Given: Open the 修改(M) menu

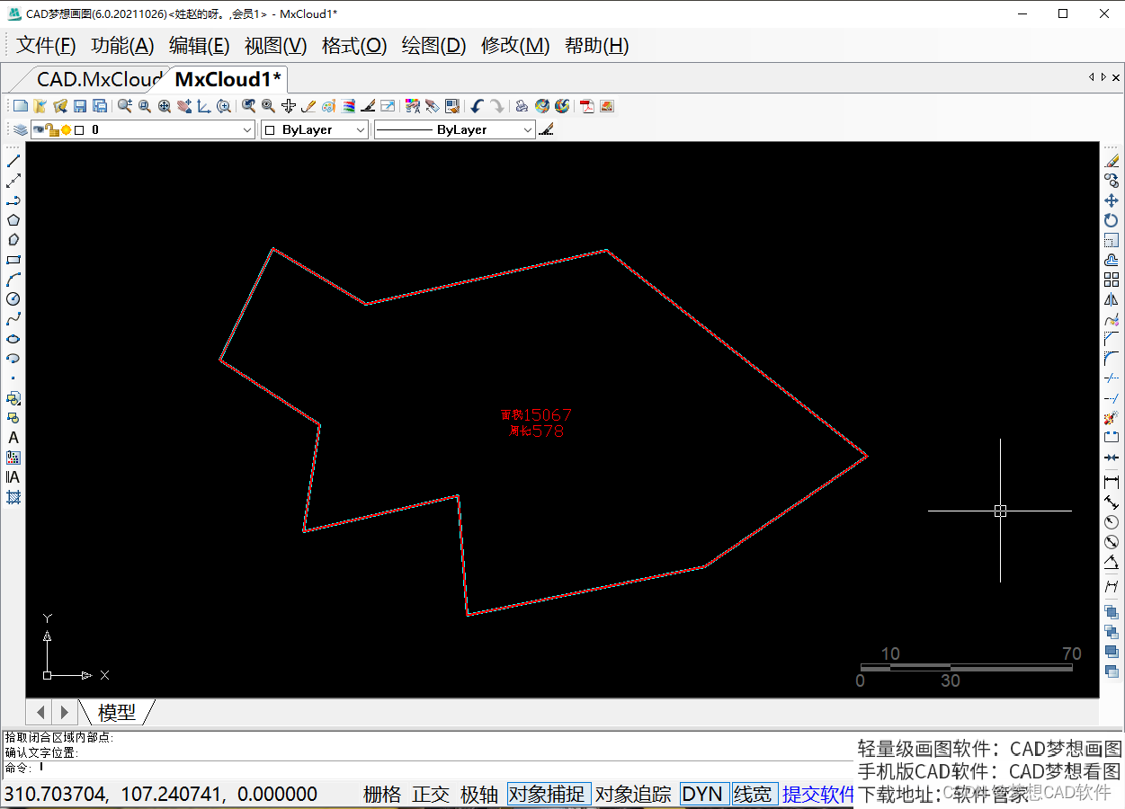Looking at the screenshot, I should coord(515,46).
